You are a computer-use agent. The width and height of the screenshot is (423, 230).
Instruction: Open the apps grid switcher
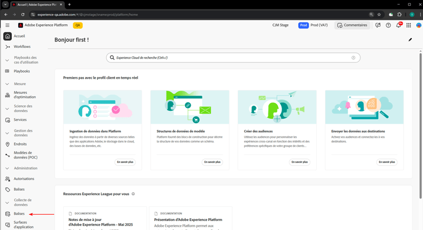pos(409,25)
